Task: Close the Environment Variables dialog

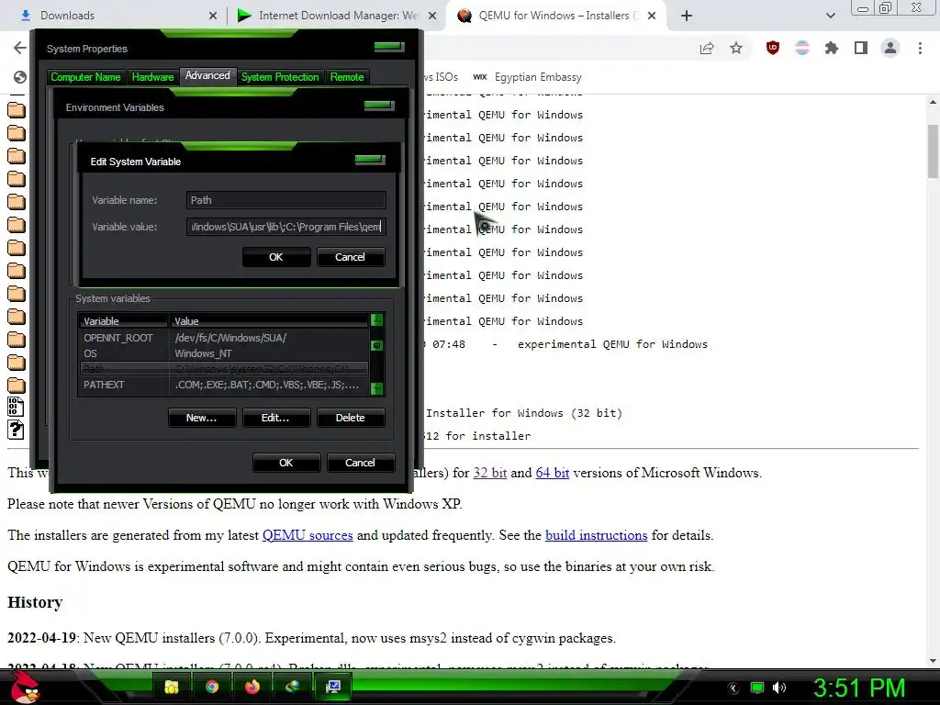Action: [379, 106]
